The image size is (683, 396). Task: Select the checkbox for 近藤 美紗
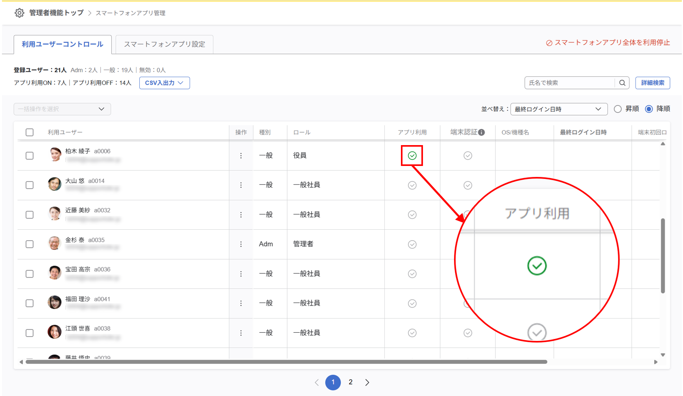point(30,215)
